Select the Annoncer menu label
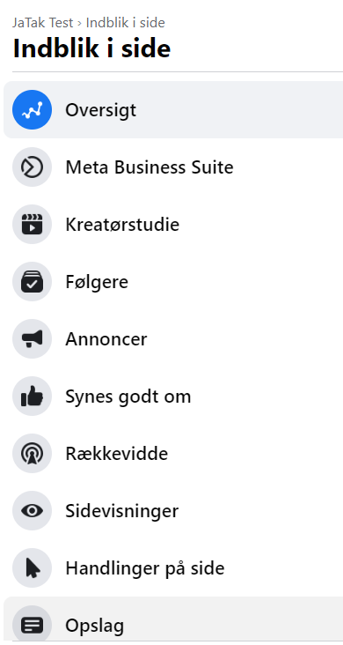Screen dimensions: 343x645 click(106, 339)
